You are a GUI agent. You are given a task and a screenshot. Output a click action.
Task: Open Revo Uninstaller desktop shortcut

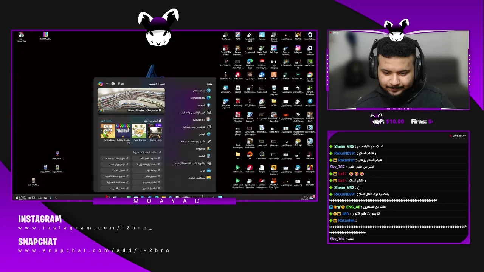(22, 37)
